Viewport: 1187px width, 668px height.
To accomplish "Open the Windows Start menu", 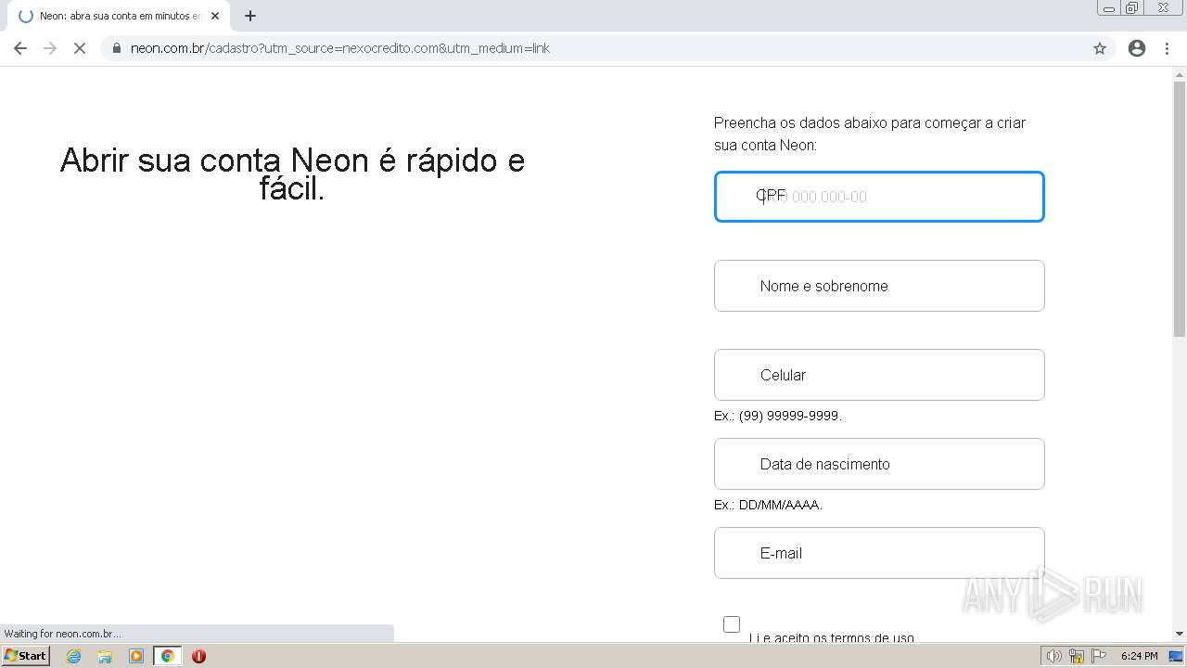I will (x=25, y=656).
